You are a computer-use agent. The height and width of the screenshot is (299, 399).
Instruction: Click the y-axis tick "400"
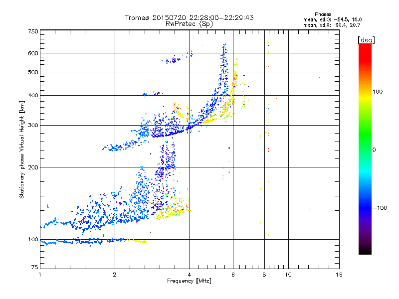[x=33, y=96]
